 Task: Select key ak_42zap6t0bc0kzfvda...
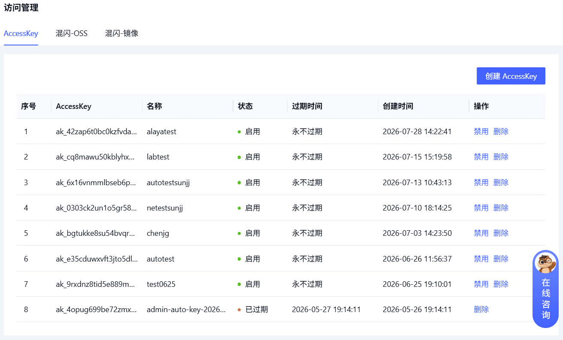coord(97,132)
